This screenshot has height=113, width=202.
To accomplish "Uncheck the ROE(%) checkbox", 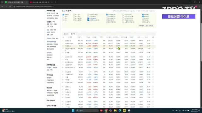I will (x=143, y=16).
